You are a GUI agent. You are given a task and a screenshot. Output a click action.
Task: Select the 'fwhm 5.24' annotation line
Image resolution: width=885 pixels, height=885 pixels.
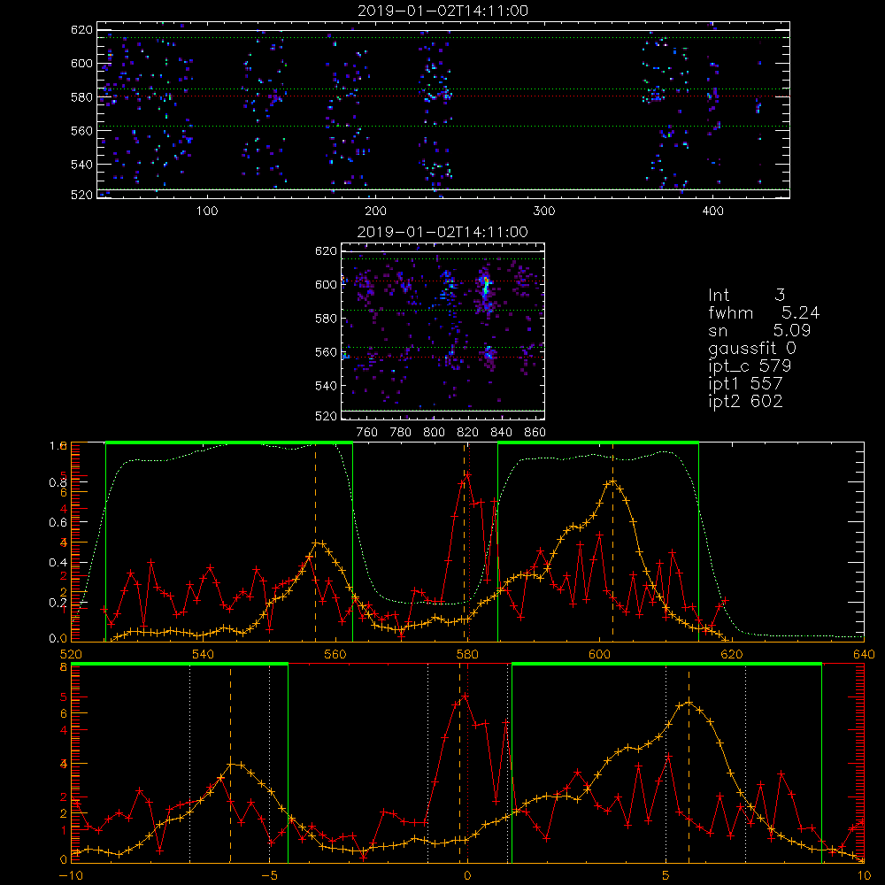click(x=764, y=312)
